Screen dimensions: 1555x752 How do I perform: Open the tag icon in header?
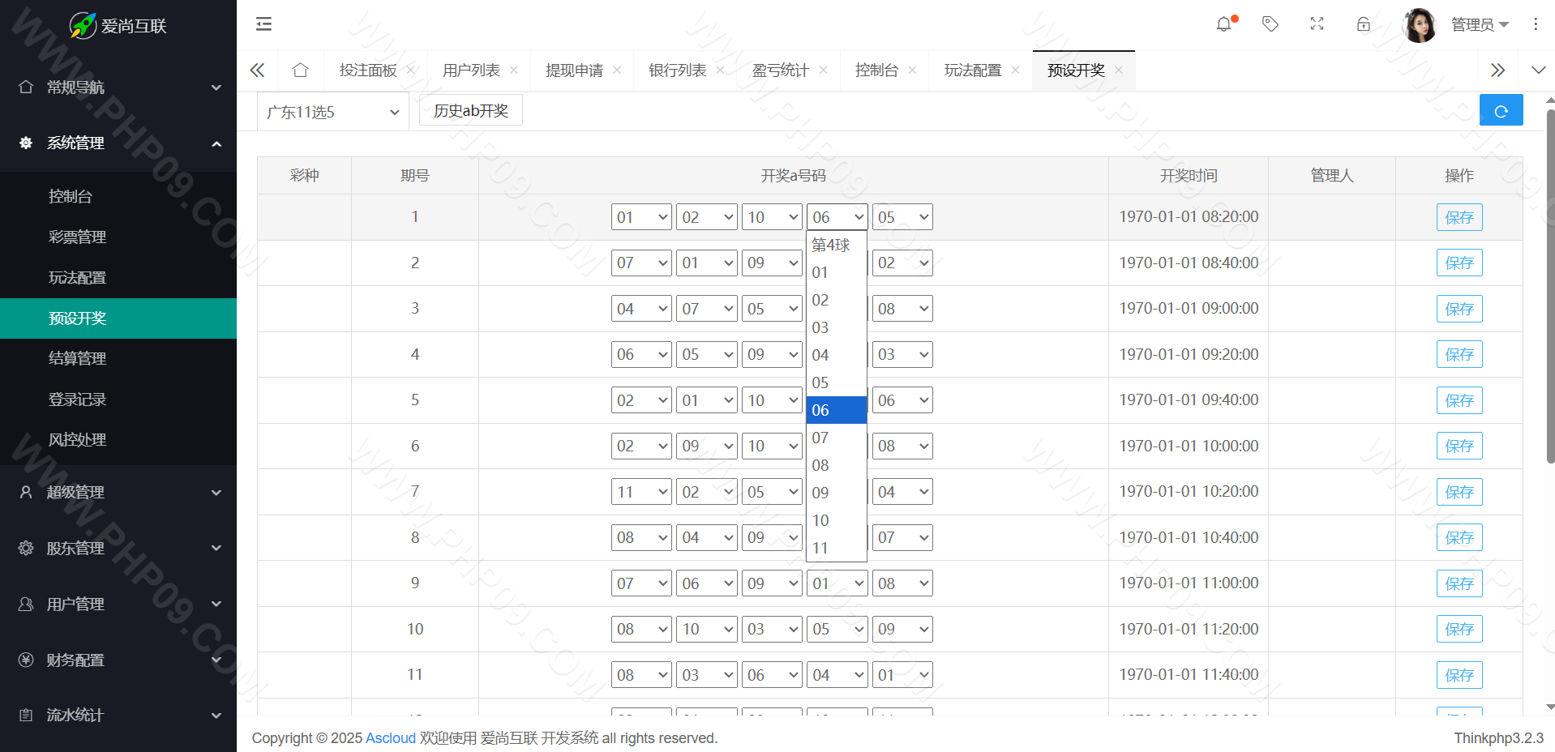(x=1270, y=24)
